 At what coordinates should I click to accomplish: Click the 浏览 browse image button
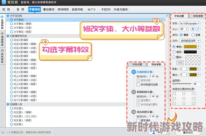point(180,62)
